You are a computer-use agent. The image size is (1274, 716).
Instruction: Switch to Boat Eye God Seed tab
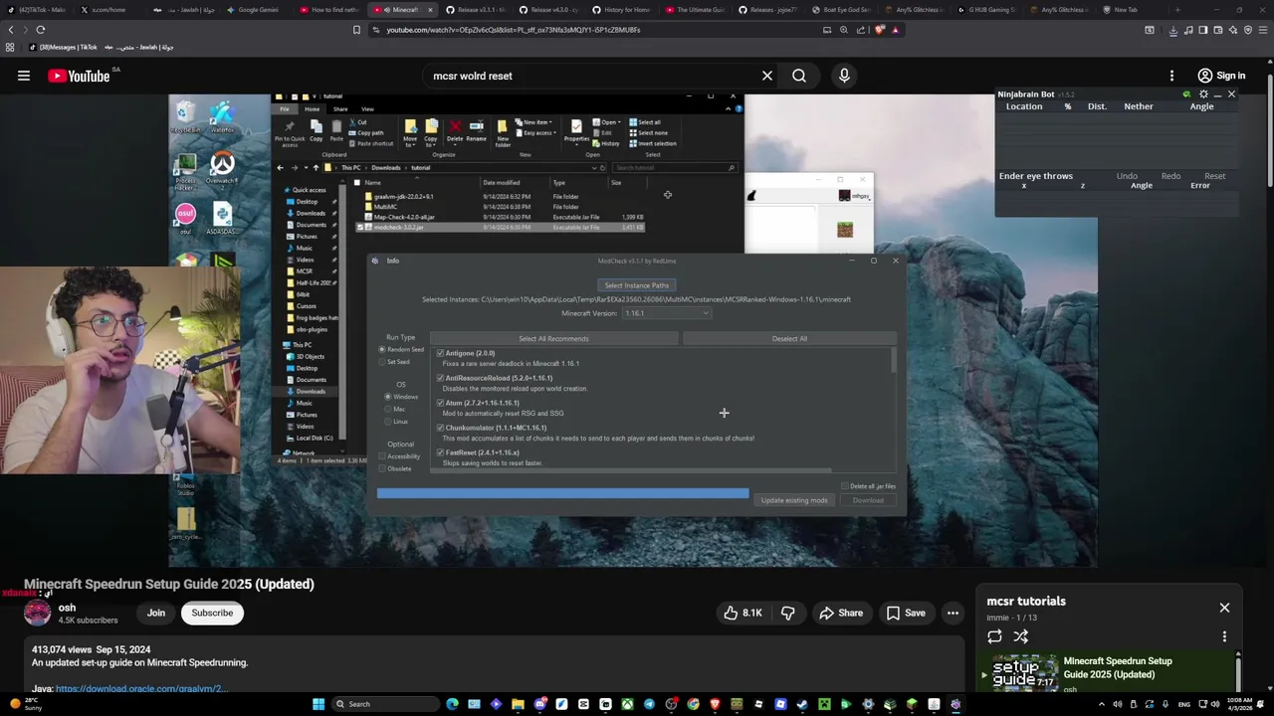point(841,10)
